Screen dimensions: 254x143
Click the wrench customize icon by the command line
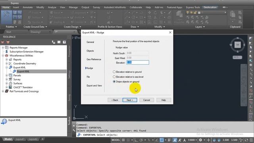74,130
